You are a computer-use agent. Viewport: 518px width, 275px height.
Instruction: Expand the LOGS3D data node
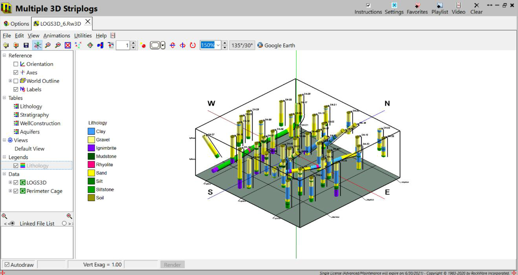(10, 182)
